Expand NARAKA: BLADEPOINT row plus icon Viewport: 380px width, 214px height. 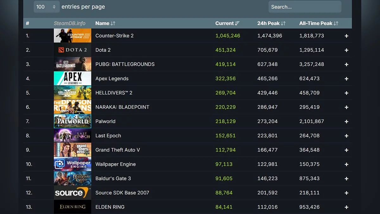click(x=346, y=107)
